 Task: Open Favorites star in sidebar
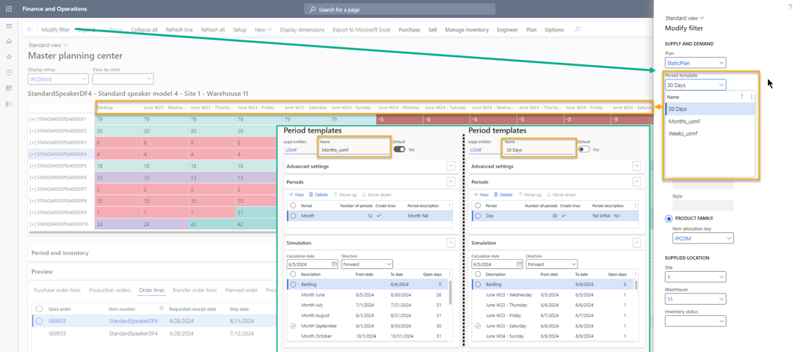(9, 57)
